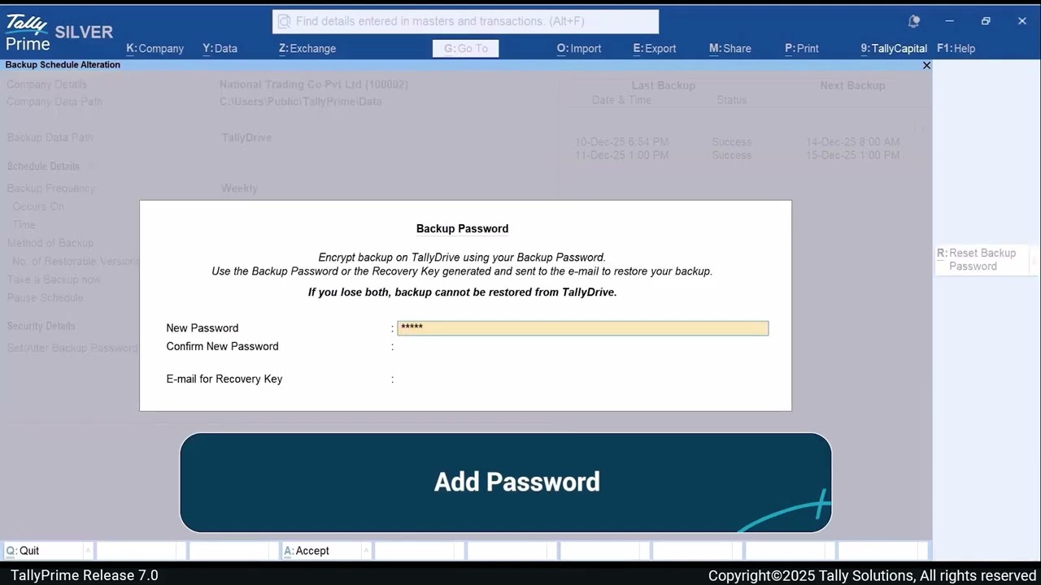Expand the arrow beside Accept button

coord(366,551)
